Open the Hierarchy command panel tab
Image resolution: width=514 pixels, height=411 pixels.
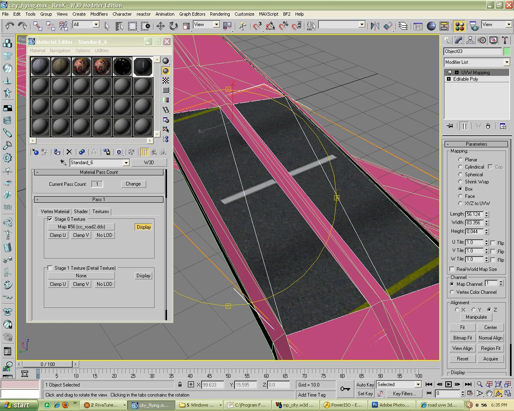[x=470, y=40]
